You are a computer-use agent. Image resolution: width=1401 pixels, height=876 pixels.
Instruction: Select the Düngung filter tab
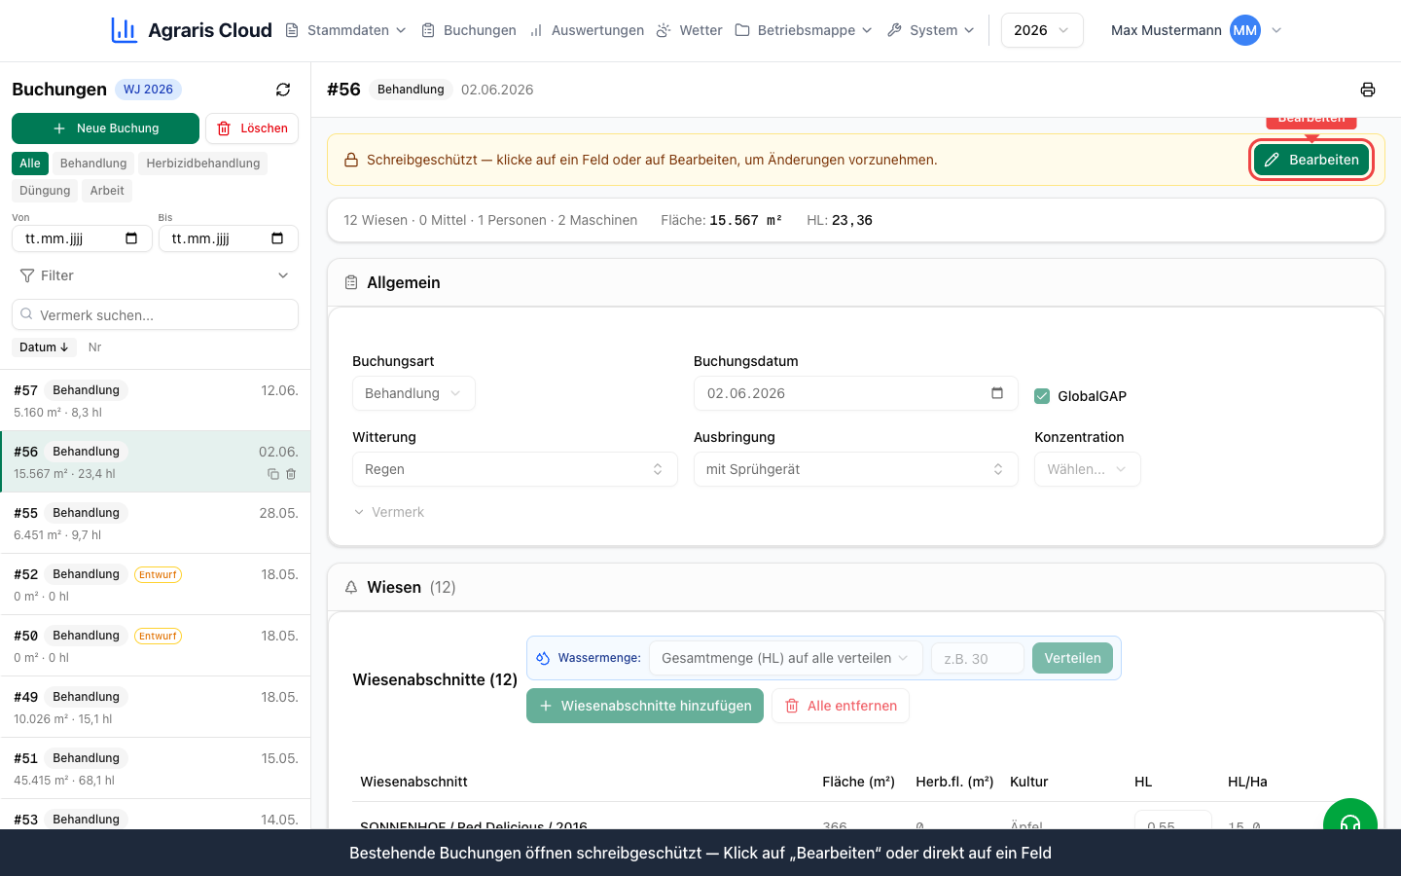click(x=45, y=191)
